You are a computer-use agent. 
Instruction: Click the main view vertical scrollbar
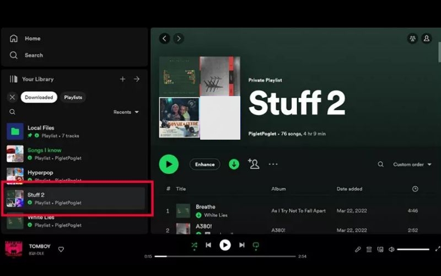439,52
